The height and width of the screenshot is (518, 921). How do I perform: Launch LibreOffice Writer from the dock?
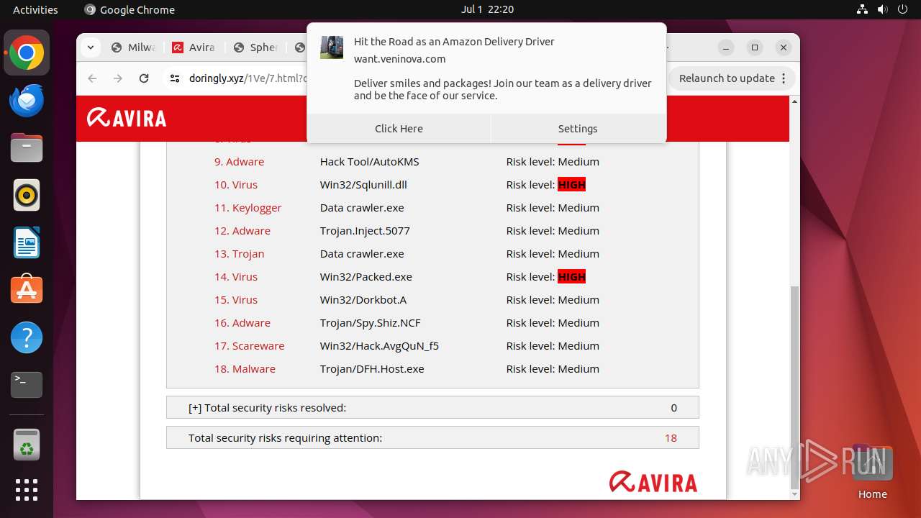27,242
